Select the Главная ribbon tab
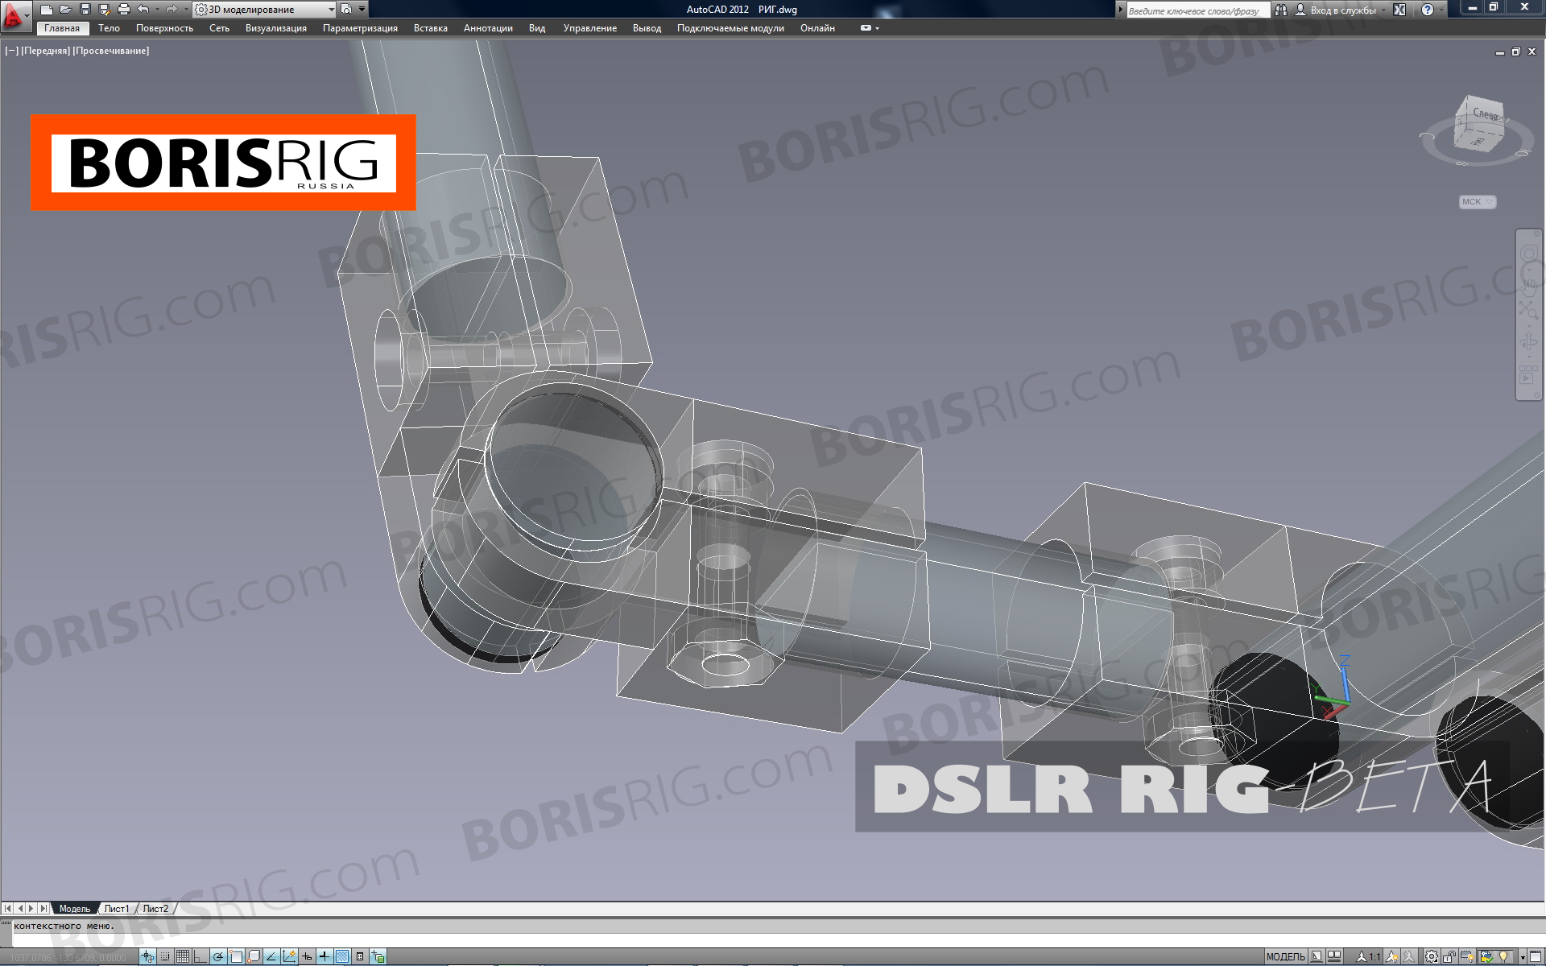Image resolution: width=1546 pixels, height=966 pixels. [x=62, y=28]
